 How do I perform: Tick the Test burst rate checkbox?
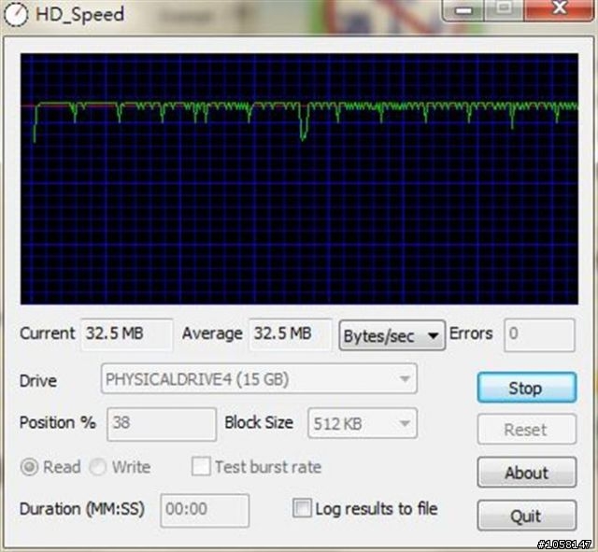(201, 466)
